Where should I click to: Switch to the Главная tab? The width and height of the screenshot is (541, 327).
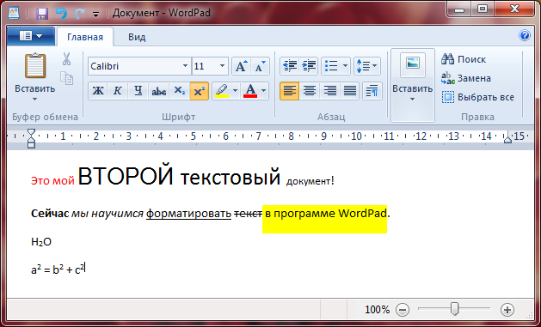click(x=85, y=37)
